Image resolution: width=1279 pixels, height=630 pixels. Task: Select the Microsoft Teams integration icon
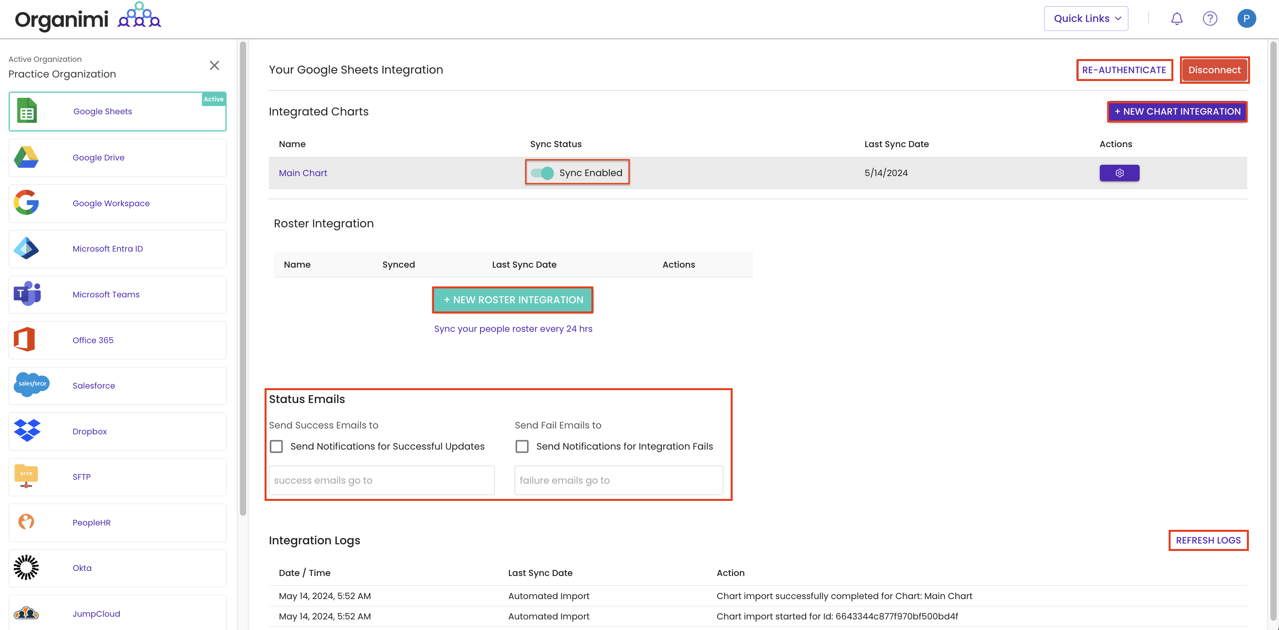click(x=26, y=294)
